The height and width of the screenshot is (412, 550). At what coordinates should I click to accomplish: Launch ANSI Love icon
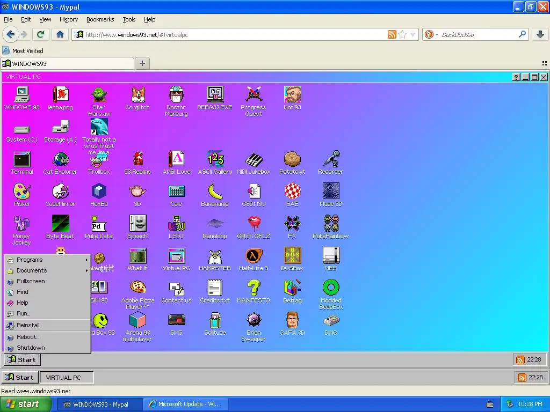(176, 163)
